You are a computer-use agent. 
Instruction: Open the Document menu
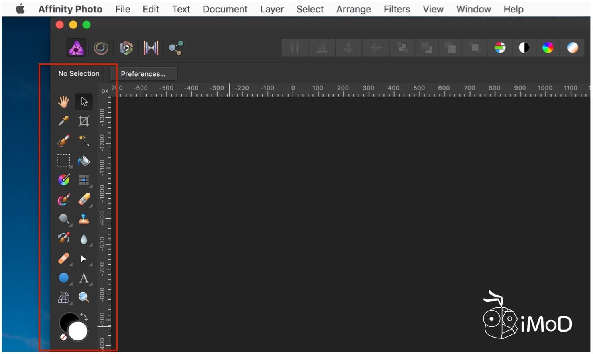225,9
